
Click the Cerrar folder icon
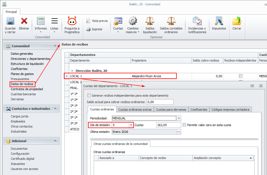237,21
